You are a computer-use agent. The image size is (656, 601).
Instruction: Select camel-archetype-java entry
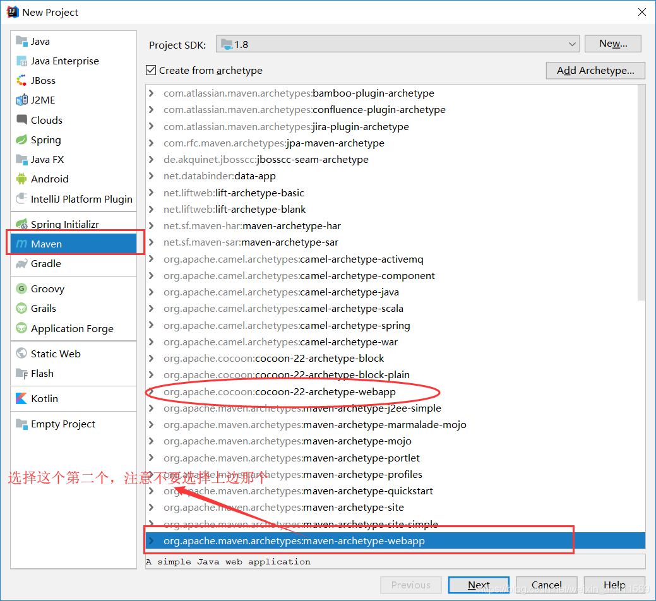(x=281, y=292)
